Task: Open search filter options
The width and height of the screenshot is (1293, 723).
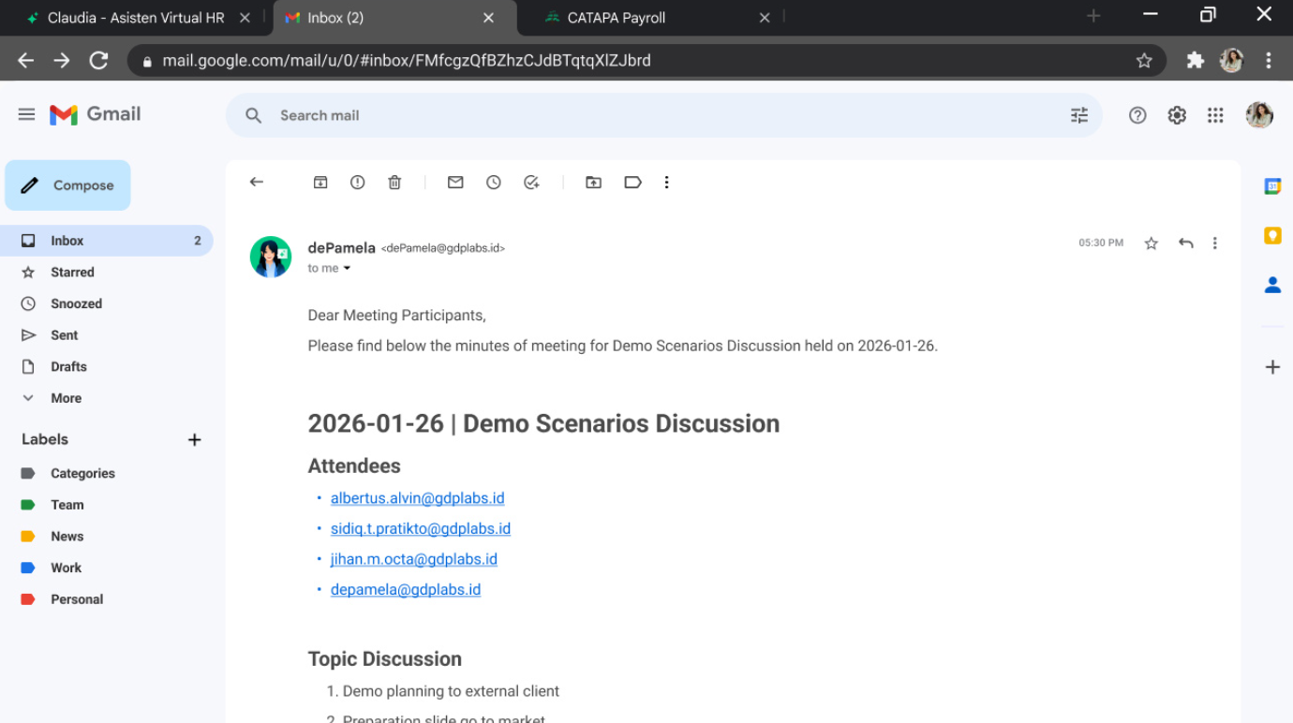Action: [1079, 115]
